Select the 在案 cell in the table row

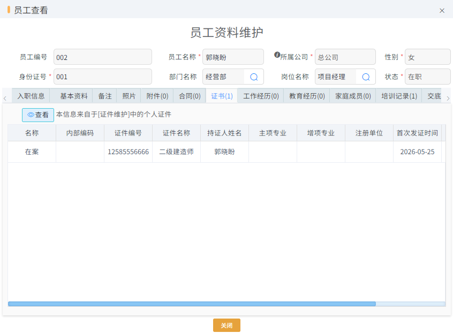tap(32, 152)
